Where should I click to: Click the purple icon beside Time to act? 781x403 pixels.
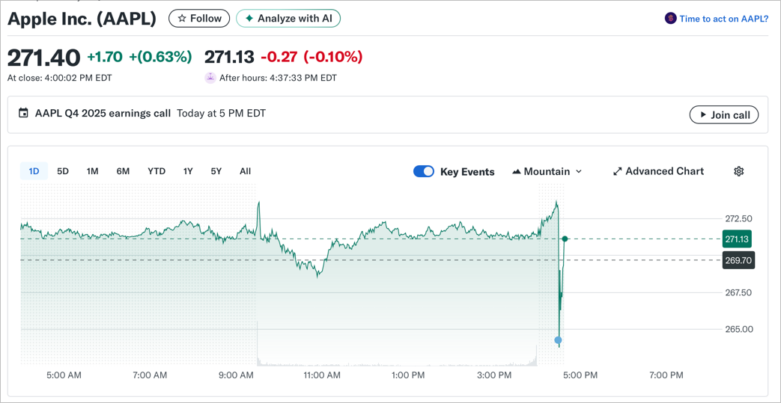coord(670,19)
